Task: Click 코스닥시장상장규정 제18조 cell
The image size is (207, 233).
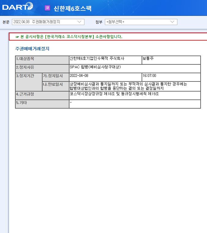Action: [135, 95]
